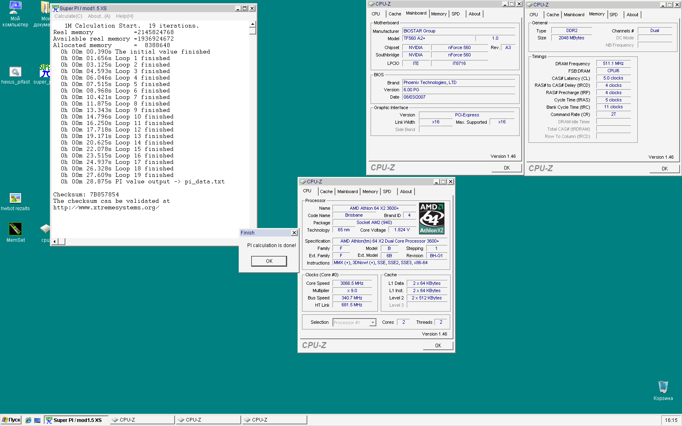Open the Start (Пуск) button
The height and width of the screenshot is (426, 682).
[11, 420]
